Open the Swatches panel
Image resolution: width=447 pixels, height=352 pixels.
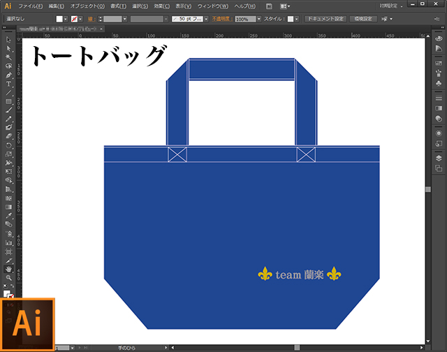click(439, 63)
